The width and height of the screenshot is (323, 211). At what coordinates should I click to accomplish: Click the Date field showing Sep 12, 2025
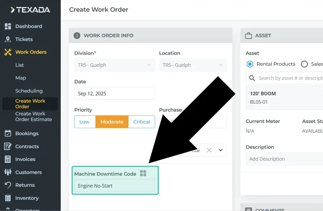click(x=115, y=93)
